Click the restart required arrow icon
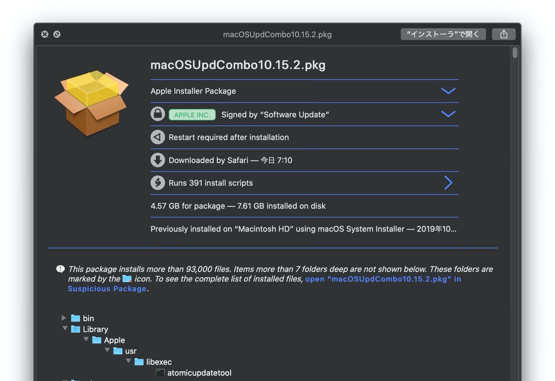This screenshot has height=381, width=555. (158, 137)
